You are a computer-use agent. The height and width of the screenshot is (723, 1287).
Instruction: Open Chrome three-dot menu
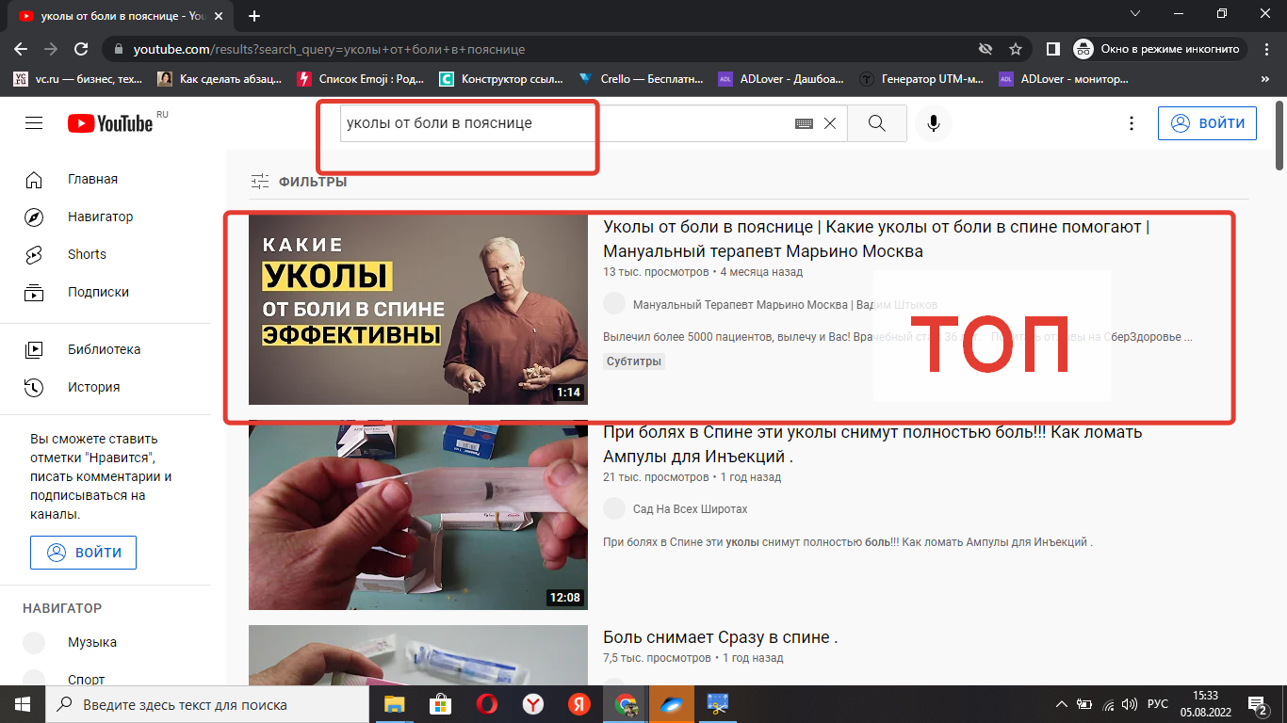[1268, 49]
